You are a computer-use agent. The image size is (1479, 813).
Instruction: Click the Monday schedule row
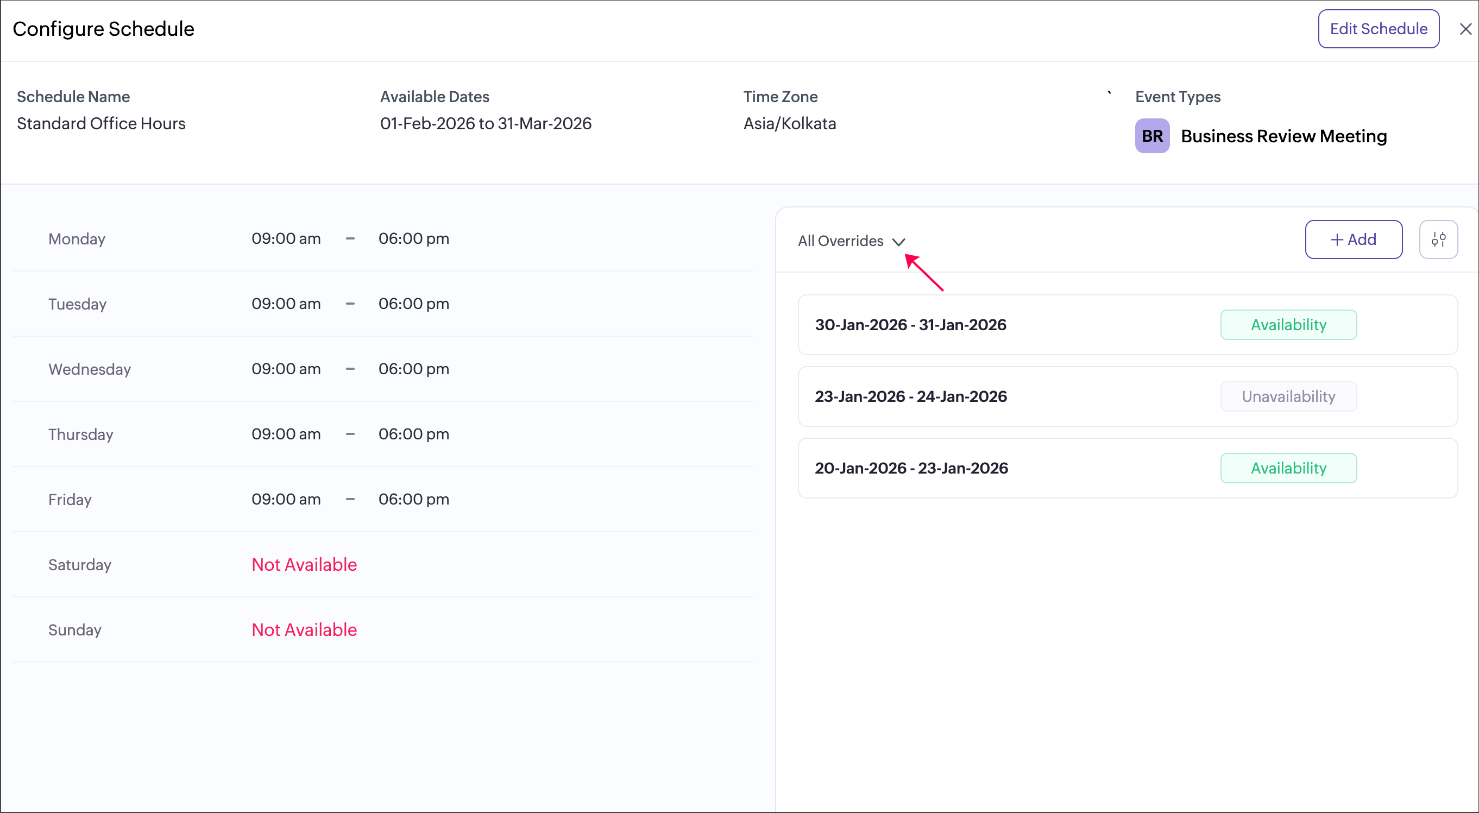click(77, 239)
